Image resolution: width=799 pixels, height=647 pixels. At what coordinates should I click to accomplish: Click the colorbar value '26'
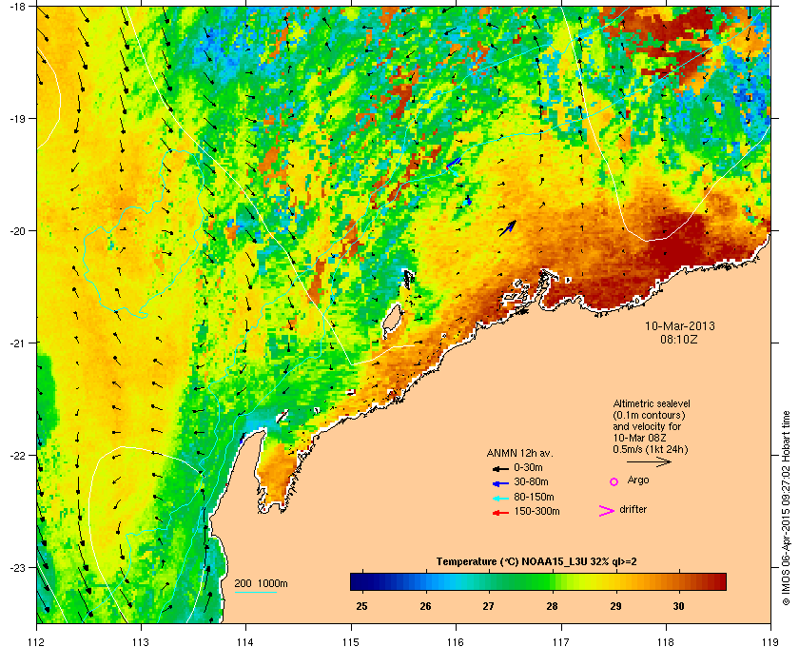tap(425, 606)
